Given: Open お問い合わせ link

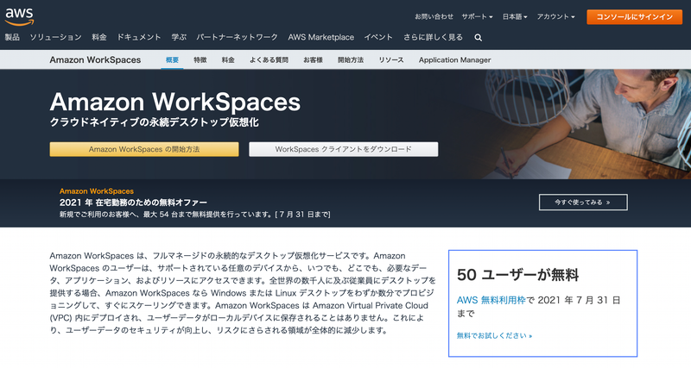Looking at the screenshot, I should (x=434, y=16).
